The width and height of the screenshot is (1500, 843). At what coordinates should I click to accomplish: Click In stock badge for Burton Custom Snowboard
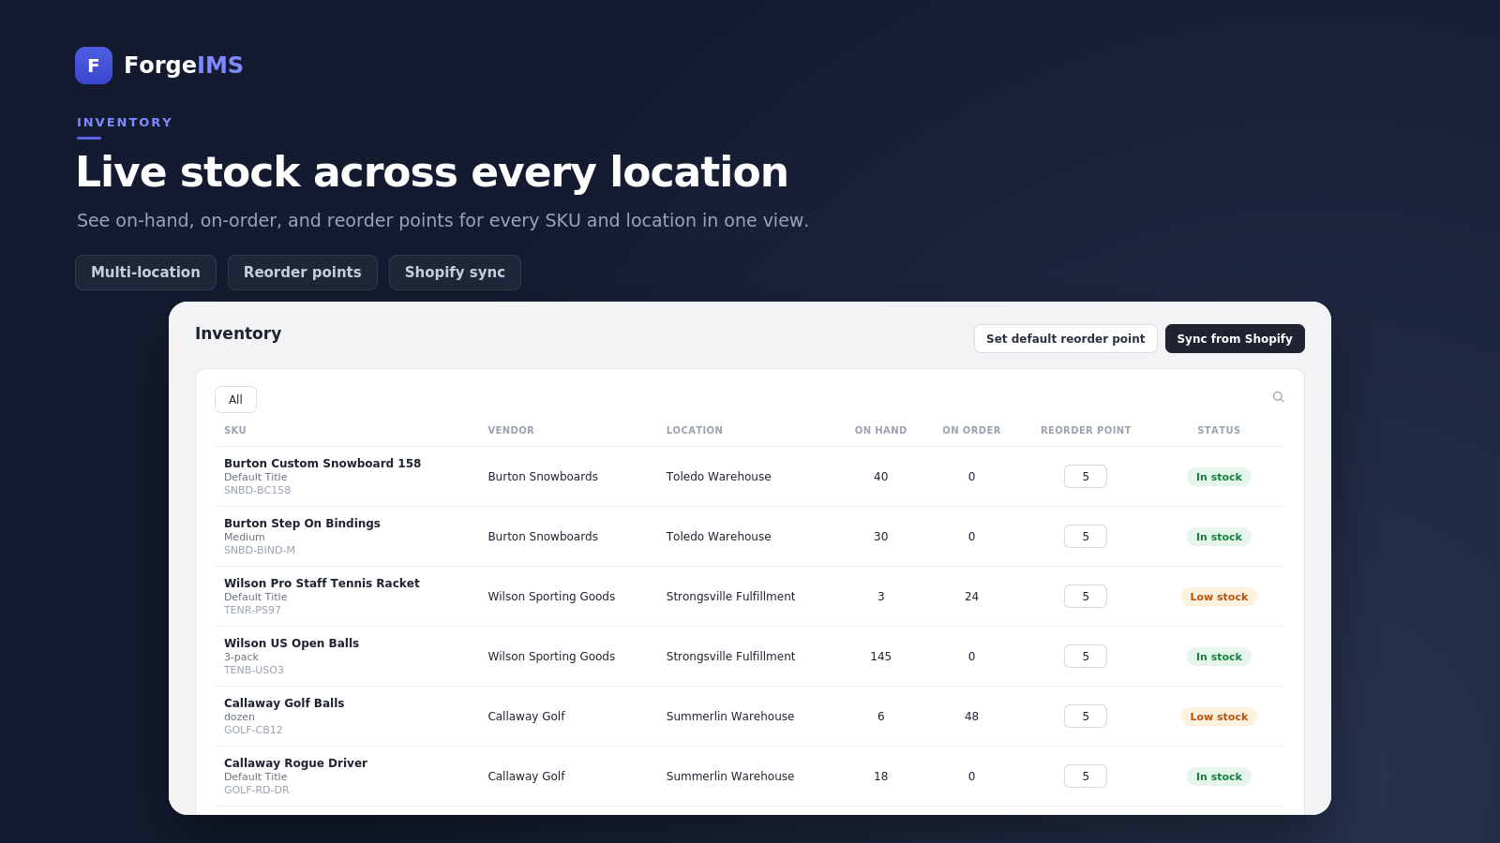coord(1219,477)
